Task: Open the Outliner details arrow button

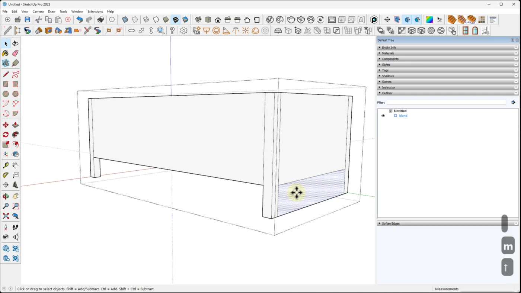Action: point(513,102)
